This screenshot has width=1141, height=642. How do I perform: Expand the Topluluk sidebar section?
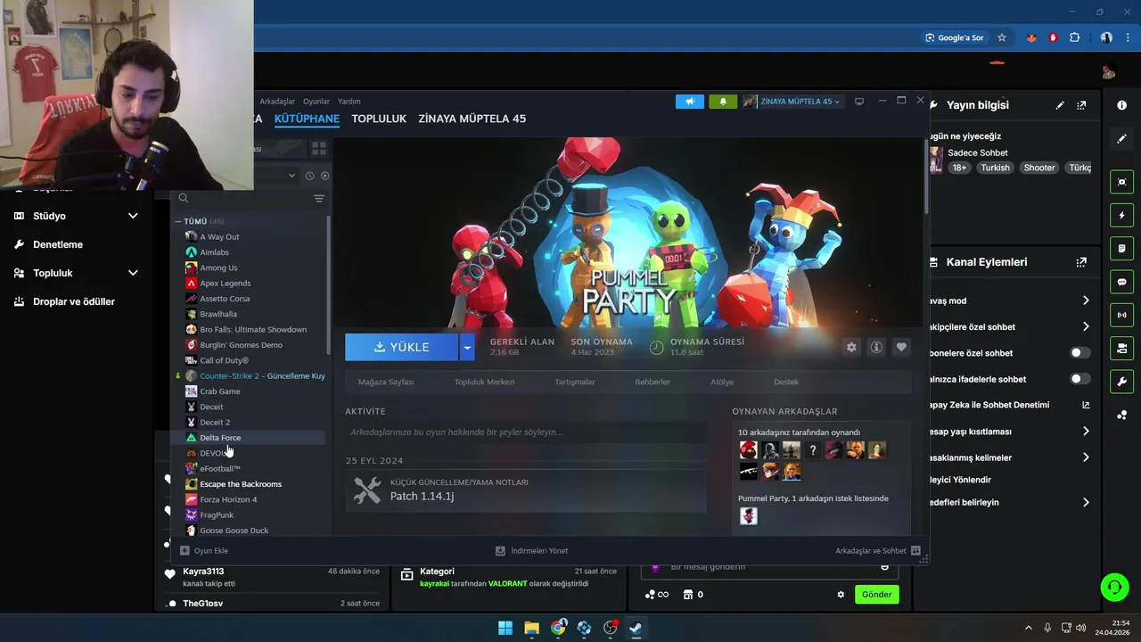pos(133,273)
